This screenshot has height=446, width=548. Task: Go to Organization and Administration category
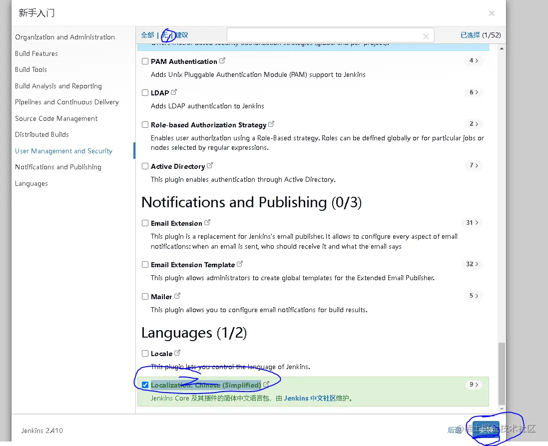click(64, 37)
